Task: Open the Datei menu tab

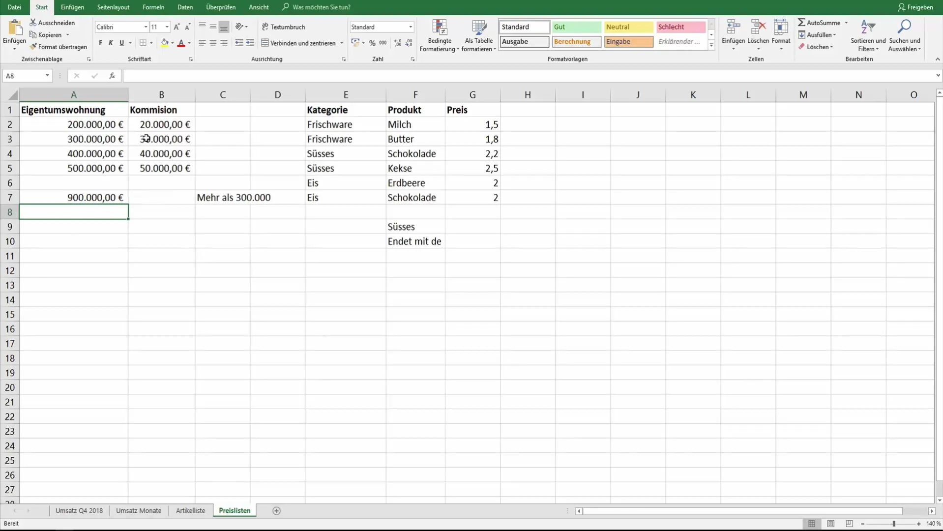Action: [15, 7]
